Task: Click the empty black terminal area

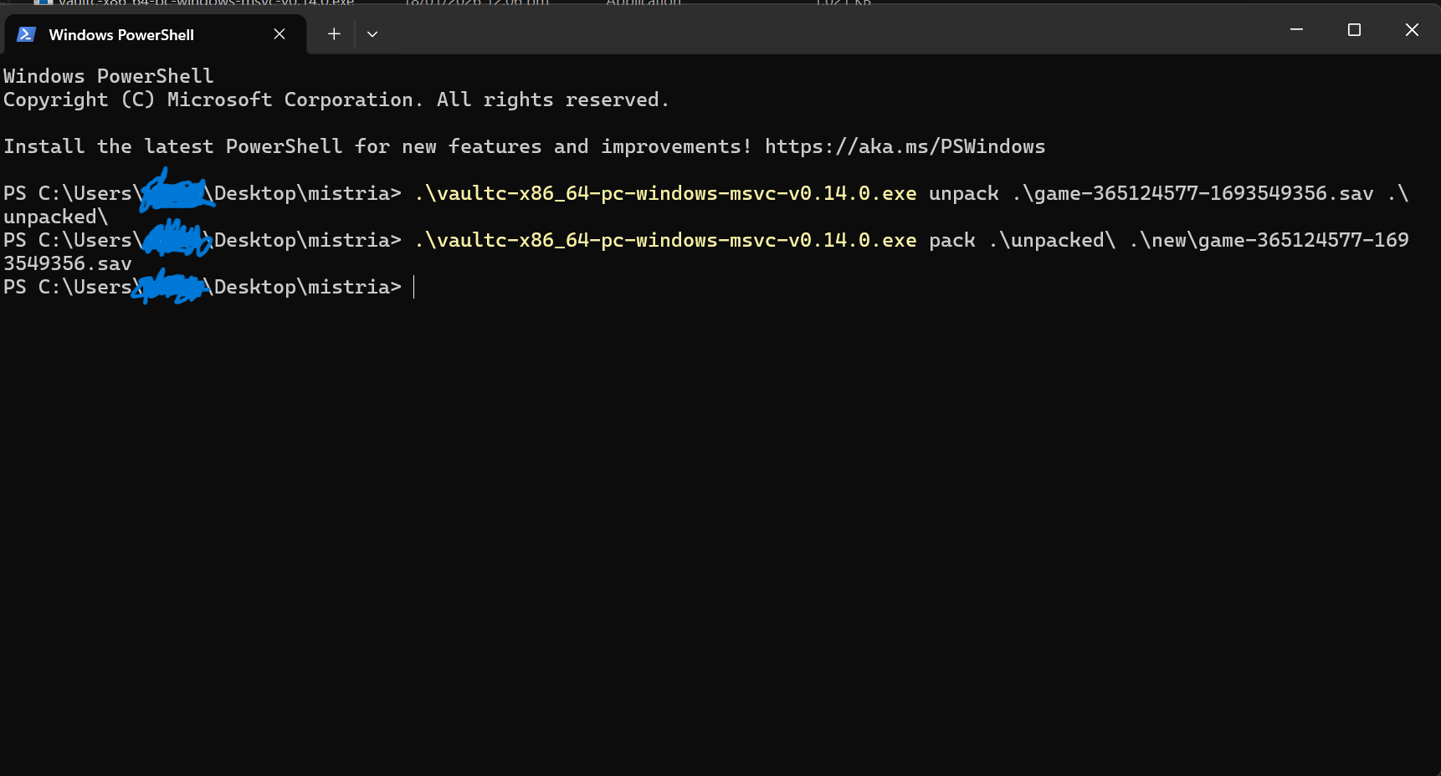Action: pos(720,535)
